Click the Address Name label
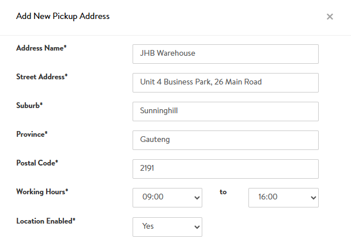This screenshot has width=351, height=250. pyautogui.click(x=41, y=48)
